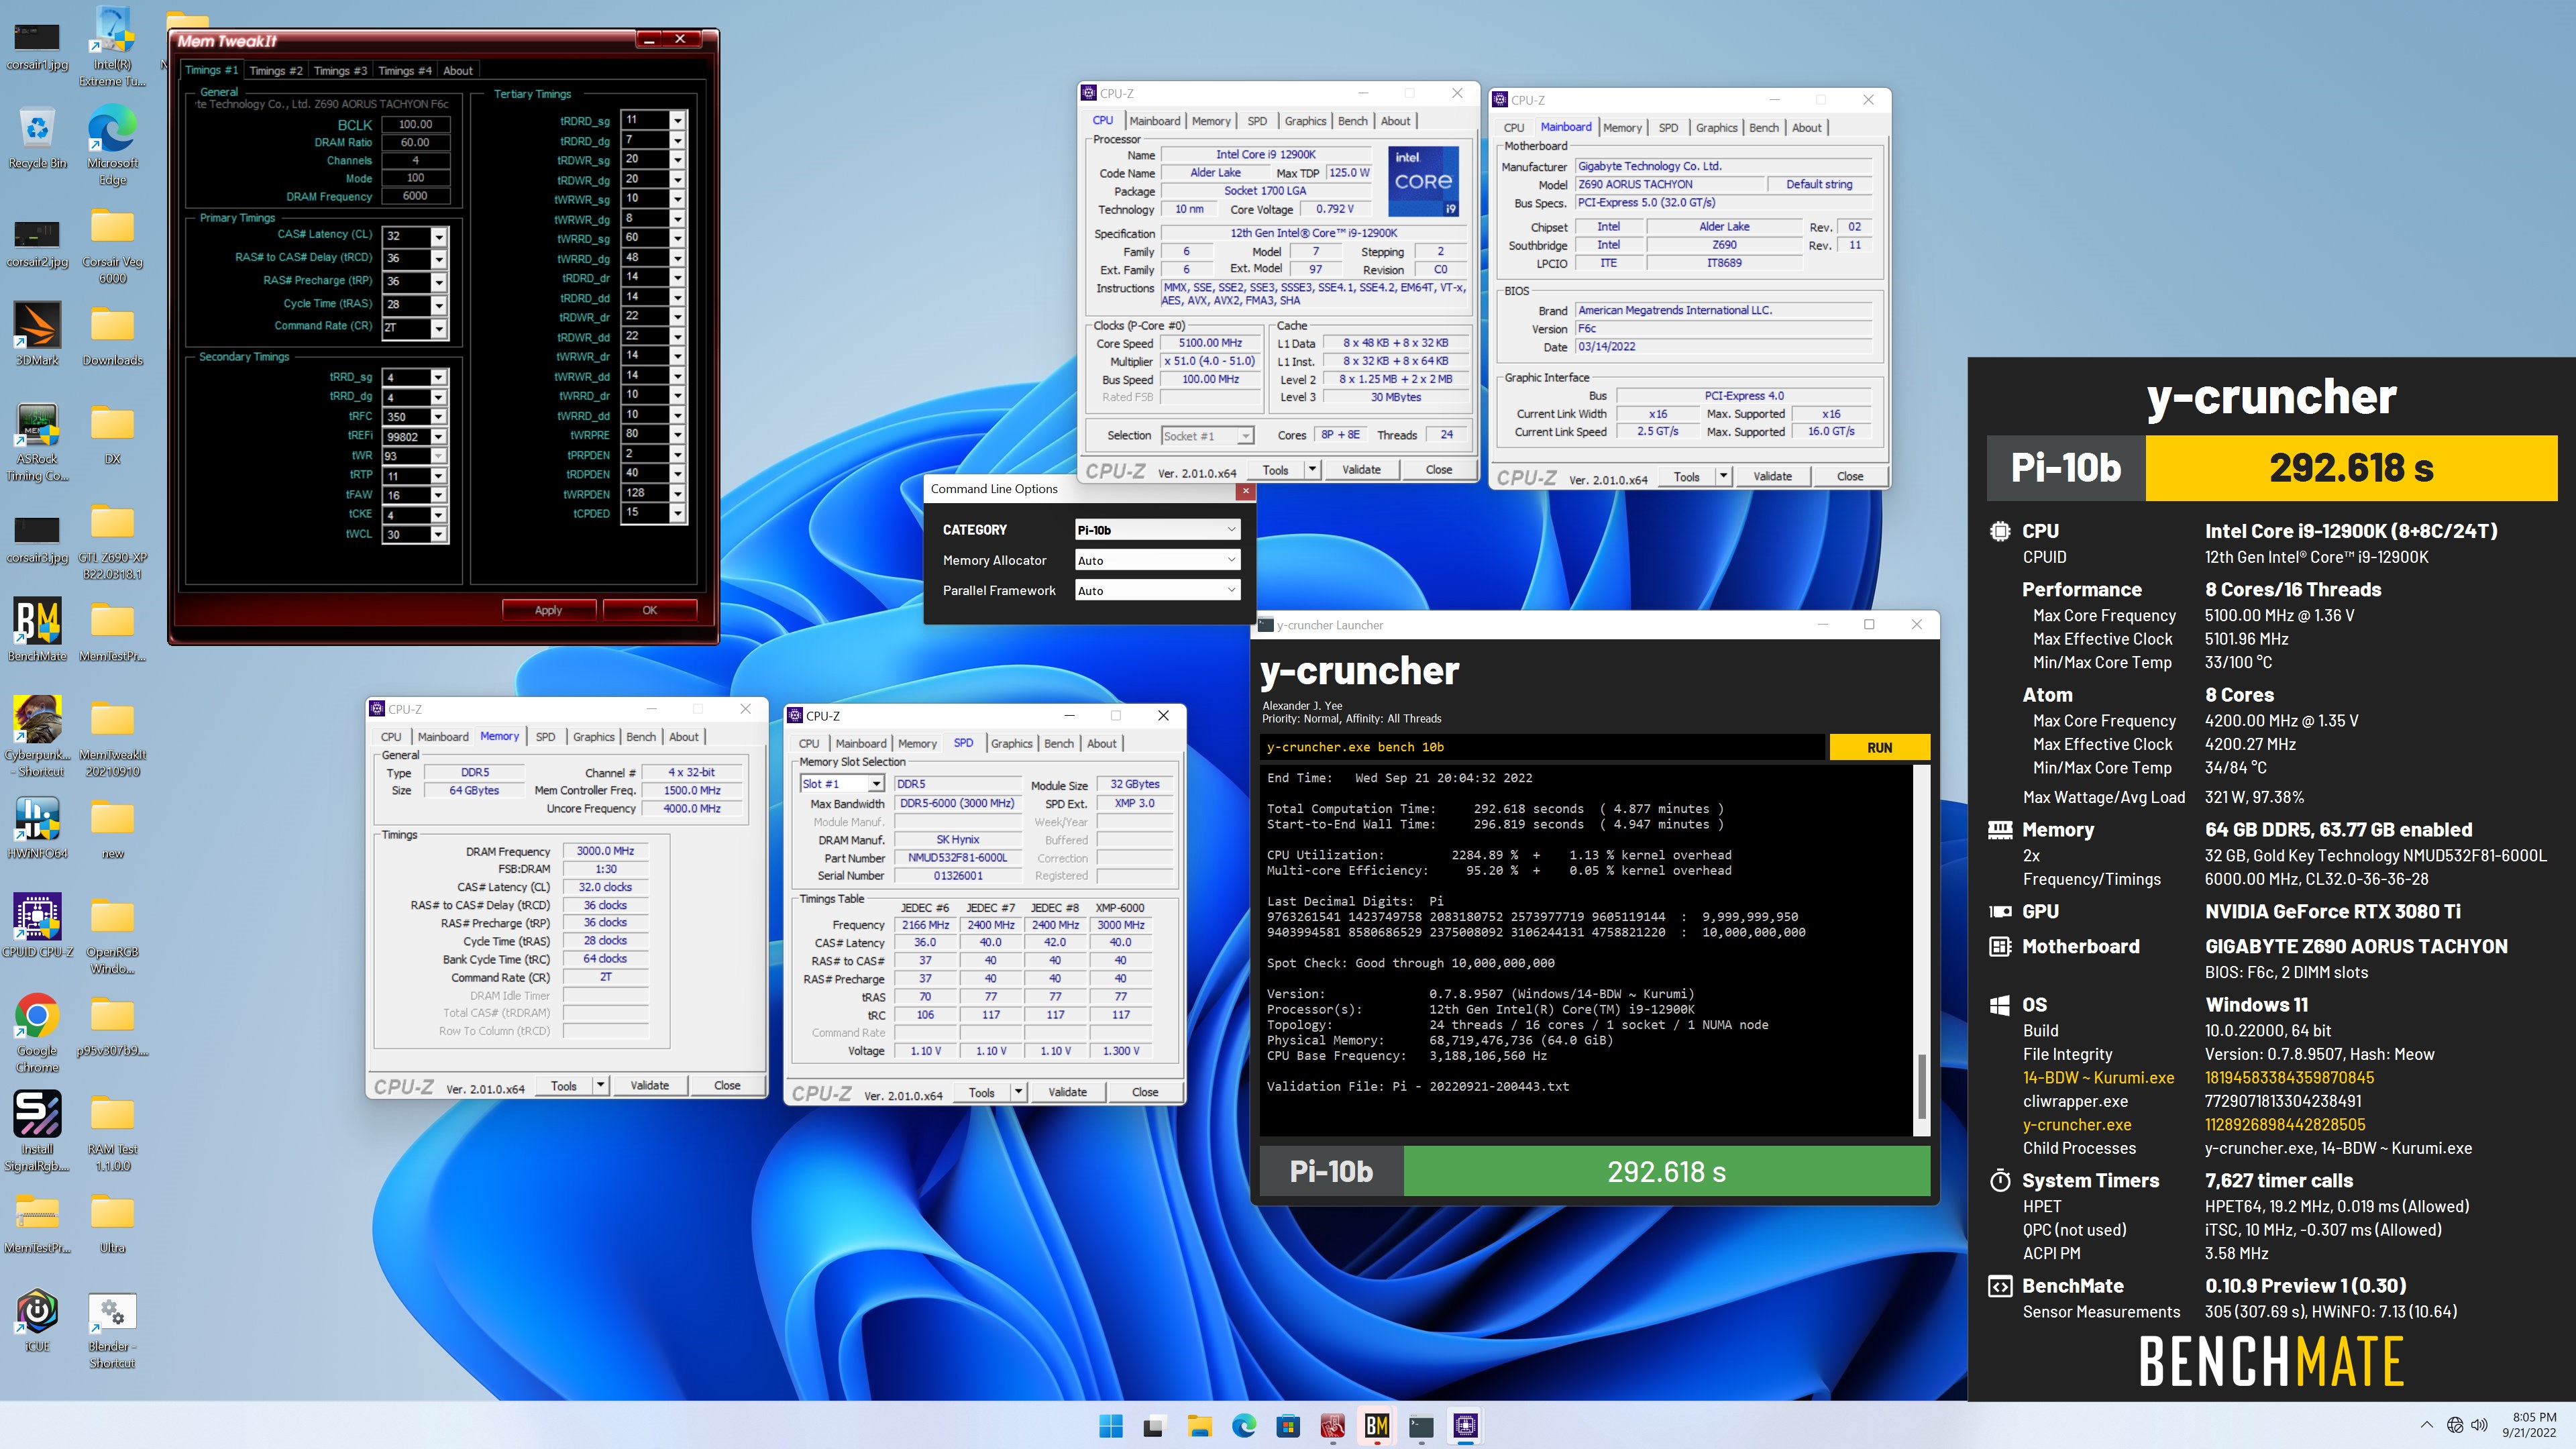This screenshot has width=2576, height=1449.
Task: Open tRDRD_sg dropdown in Tertiary Timings
Action: coord(678,120)
